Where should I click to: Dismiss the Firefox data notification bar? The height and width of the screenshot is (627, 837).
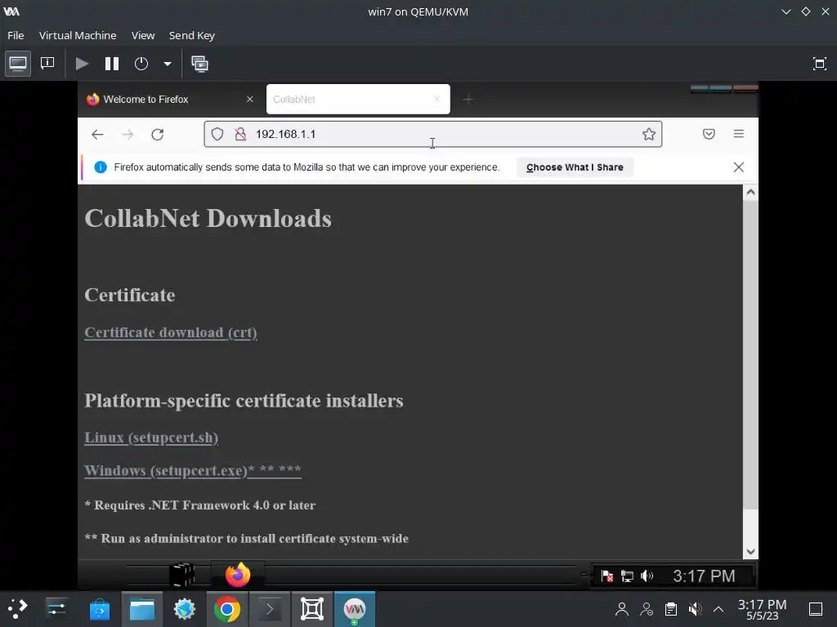coord(739,167)
